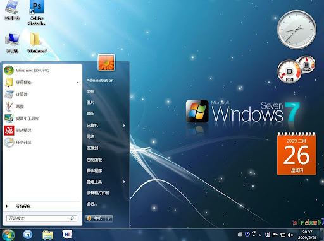Screen dimensions: 324x241
Task: Open Default Programs (默认程序) in the Start menu
Action: pos(94,170)
